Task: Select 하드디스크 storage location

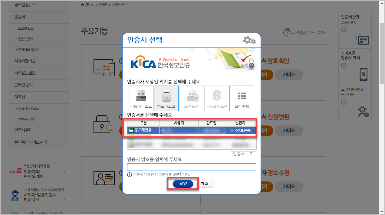Action: 166,98
